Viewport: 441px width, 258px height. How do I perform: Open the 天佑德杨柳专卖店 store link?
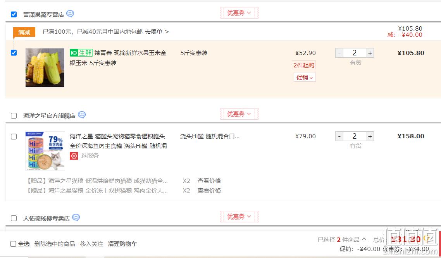47,218
